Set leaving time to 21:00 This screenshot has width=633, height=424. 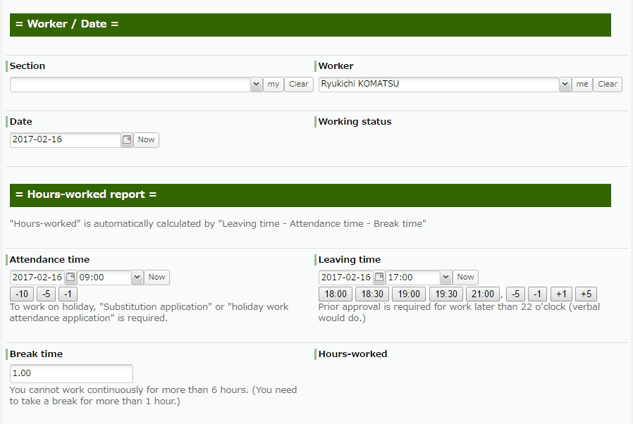[x=482, y=294]
